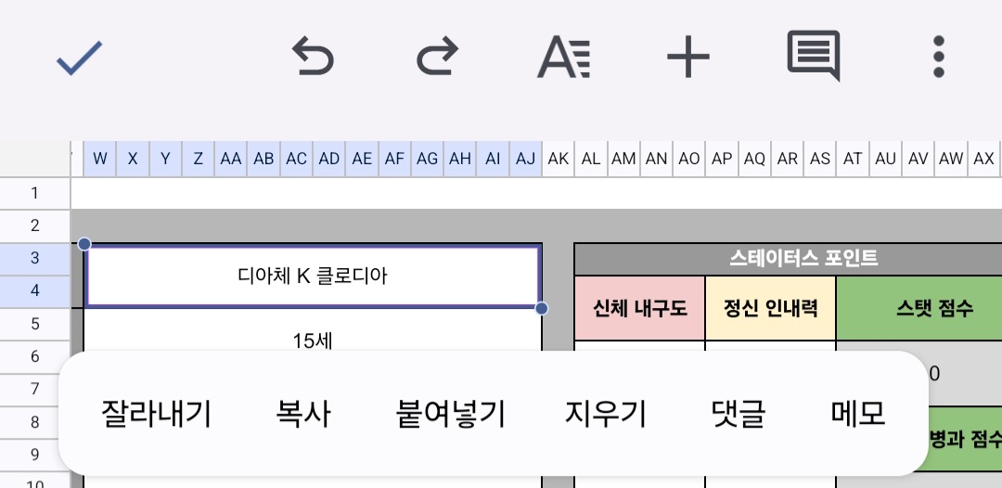Image resolution: width=1002 pixels, height=488 pixels.
Task: Select the cell containing 디아체 K 클로디아
Action: tap(313, 276)
